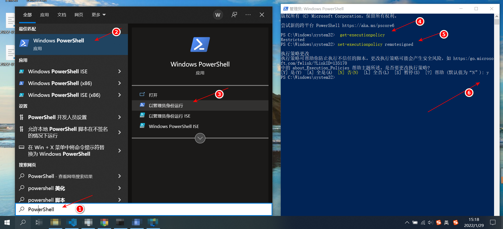Open the Task View taskbar icon
The image size is (503, 229).
pyautogui.click(x=39, y=222)
